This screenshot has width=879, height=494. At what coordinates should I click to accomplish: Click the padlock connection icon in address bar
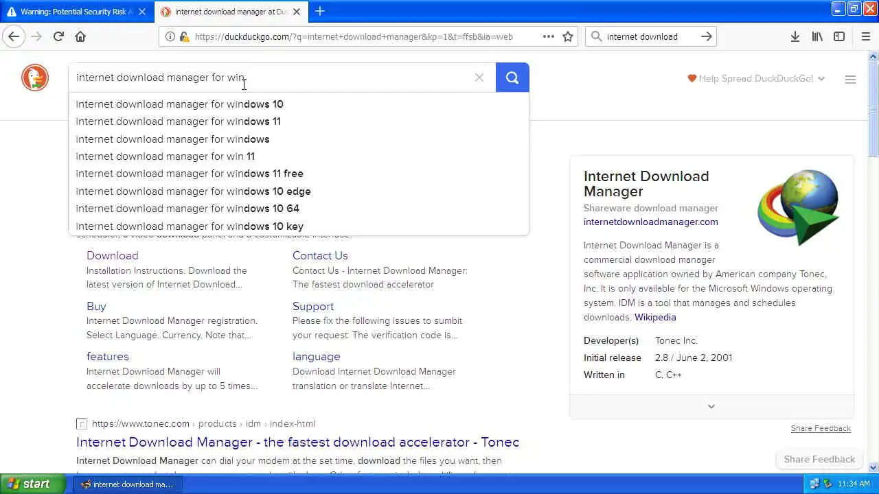pos(184,36)
